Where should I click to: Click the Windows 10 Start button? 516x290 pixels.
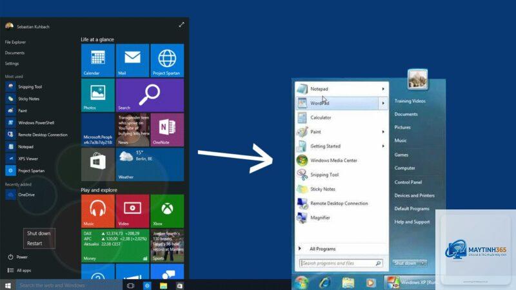click(x=8, y=285)
